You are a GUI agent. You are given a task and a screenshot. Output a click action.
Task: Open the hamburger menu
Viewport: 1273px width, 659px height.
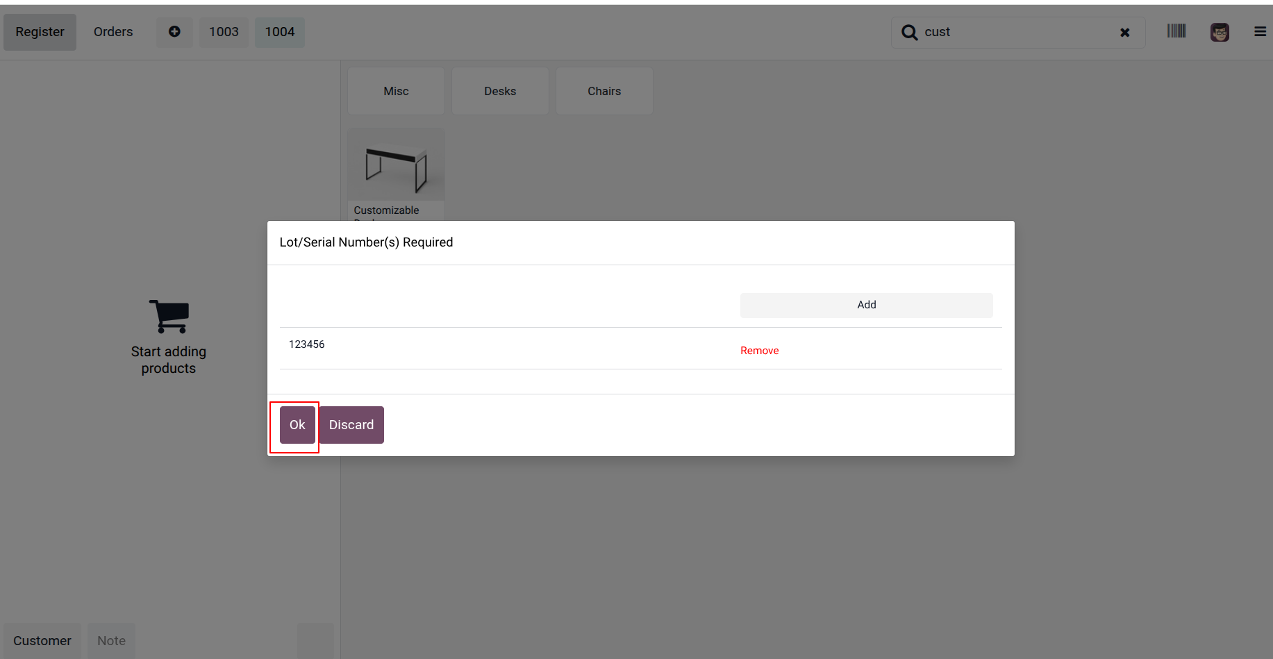[1260, 32]
